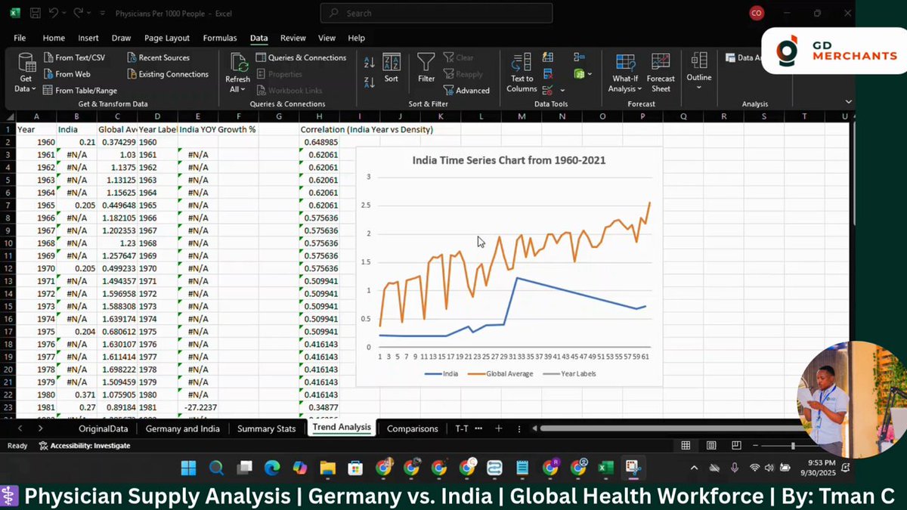Open the Comparisons sheet tab
This screenshot has width=907, height=510.
pyautogui.click(x=412, y=428)
